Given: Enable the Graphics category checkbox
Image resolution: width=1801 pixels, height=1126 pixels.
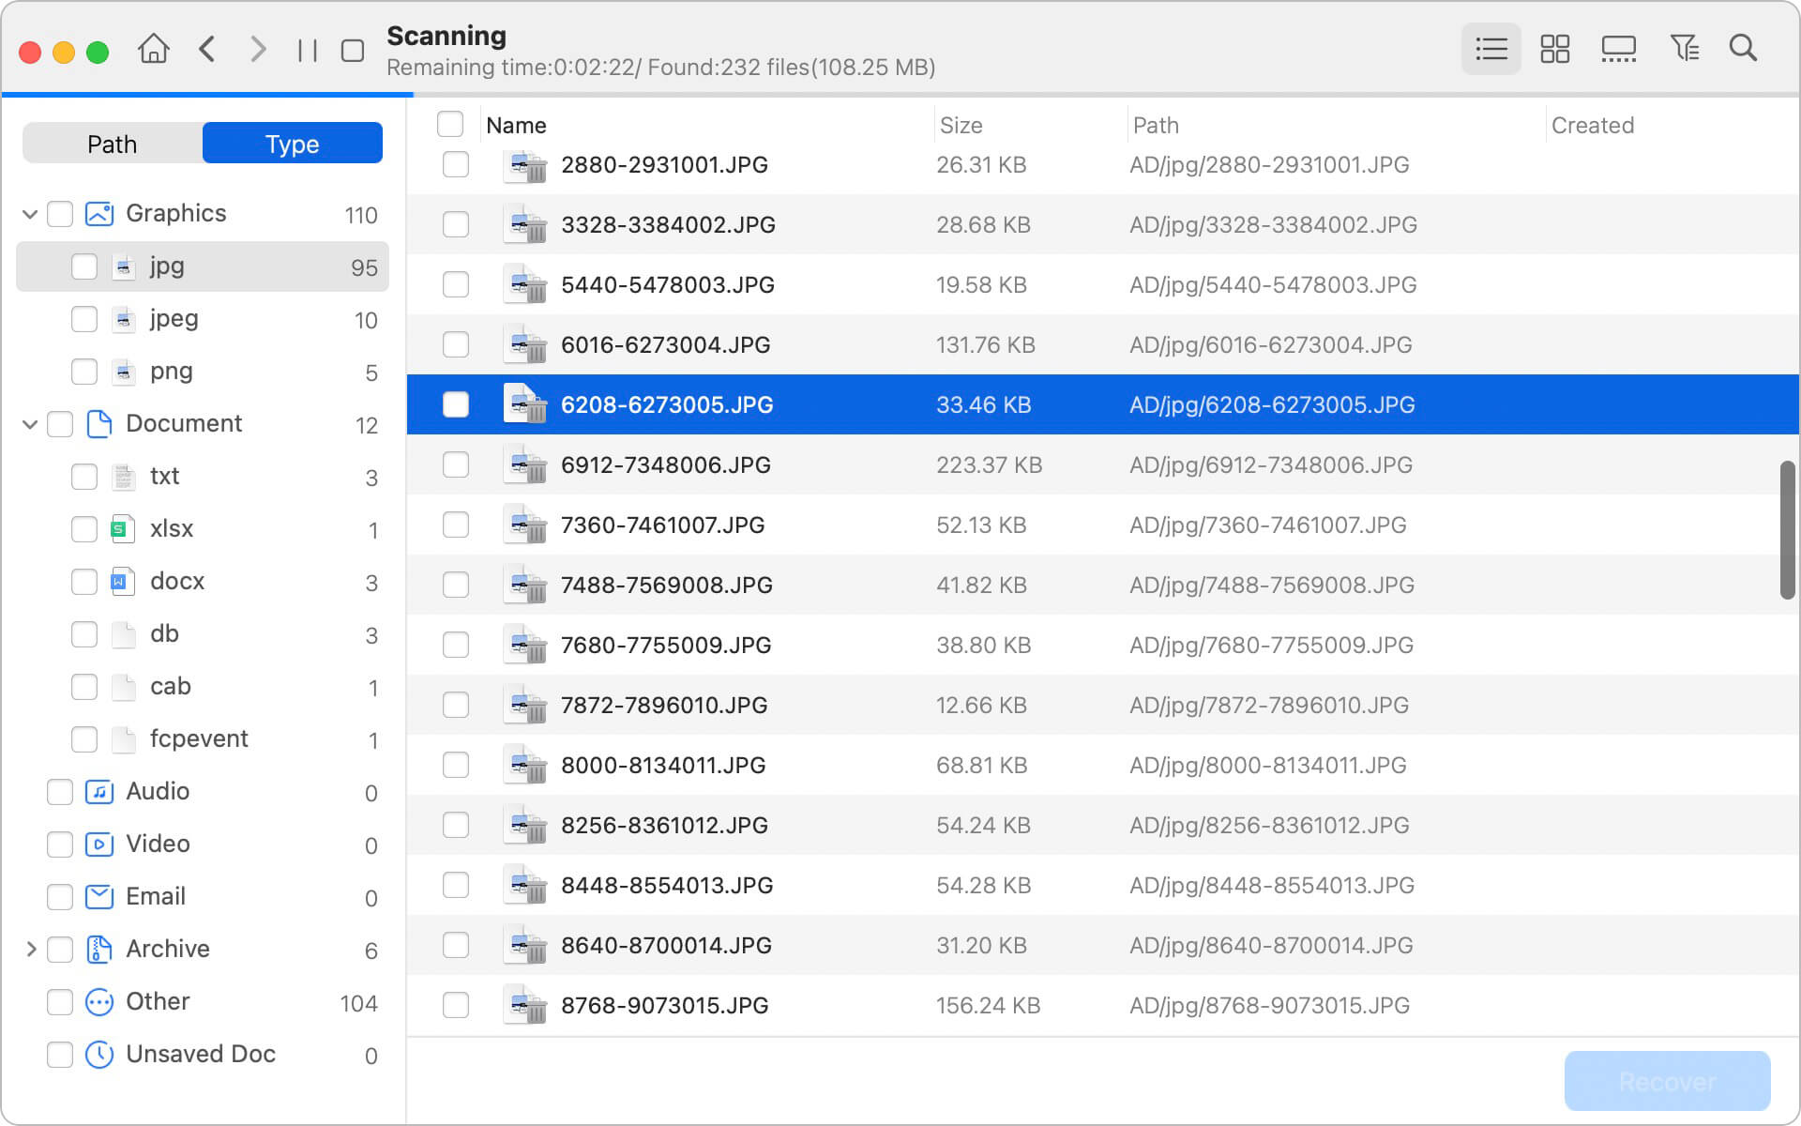Looking at the screenshot, I should [x=61, y=213].
